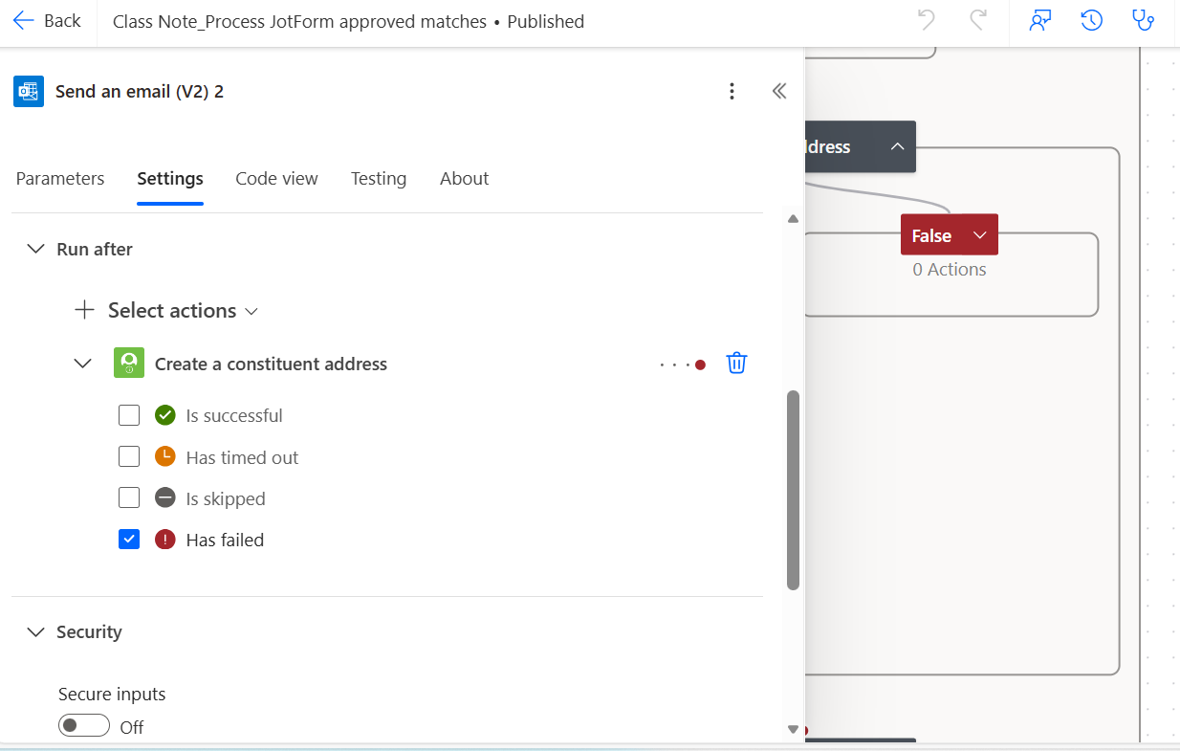Open the Flow checker stethoscope icon
1180x751 pixels.
point(1143,21)
